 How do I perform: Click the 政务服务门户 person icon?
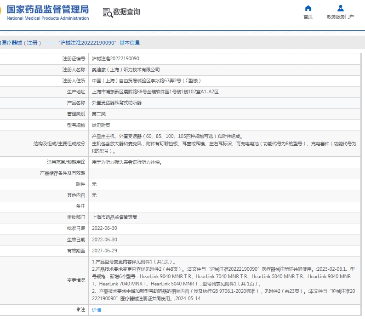340,8
